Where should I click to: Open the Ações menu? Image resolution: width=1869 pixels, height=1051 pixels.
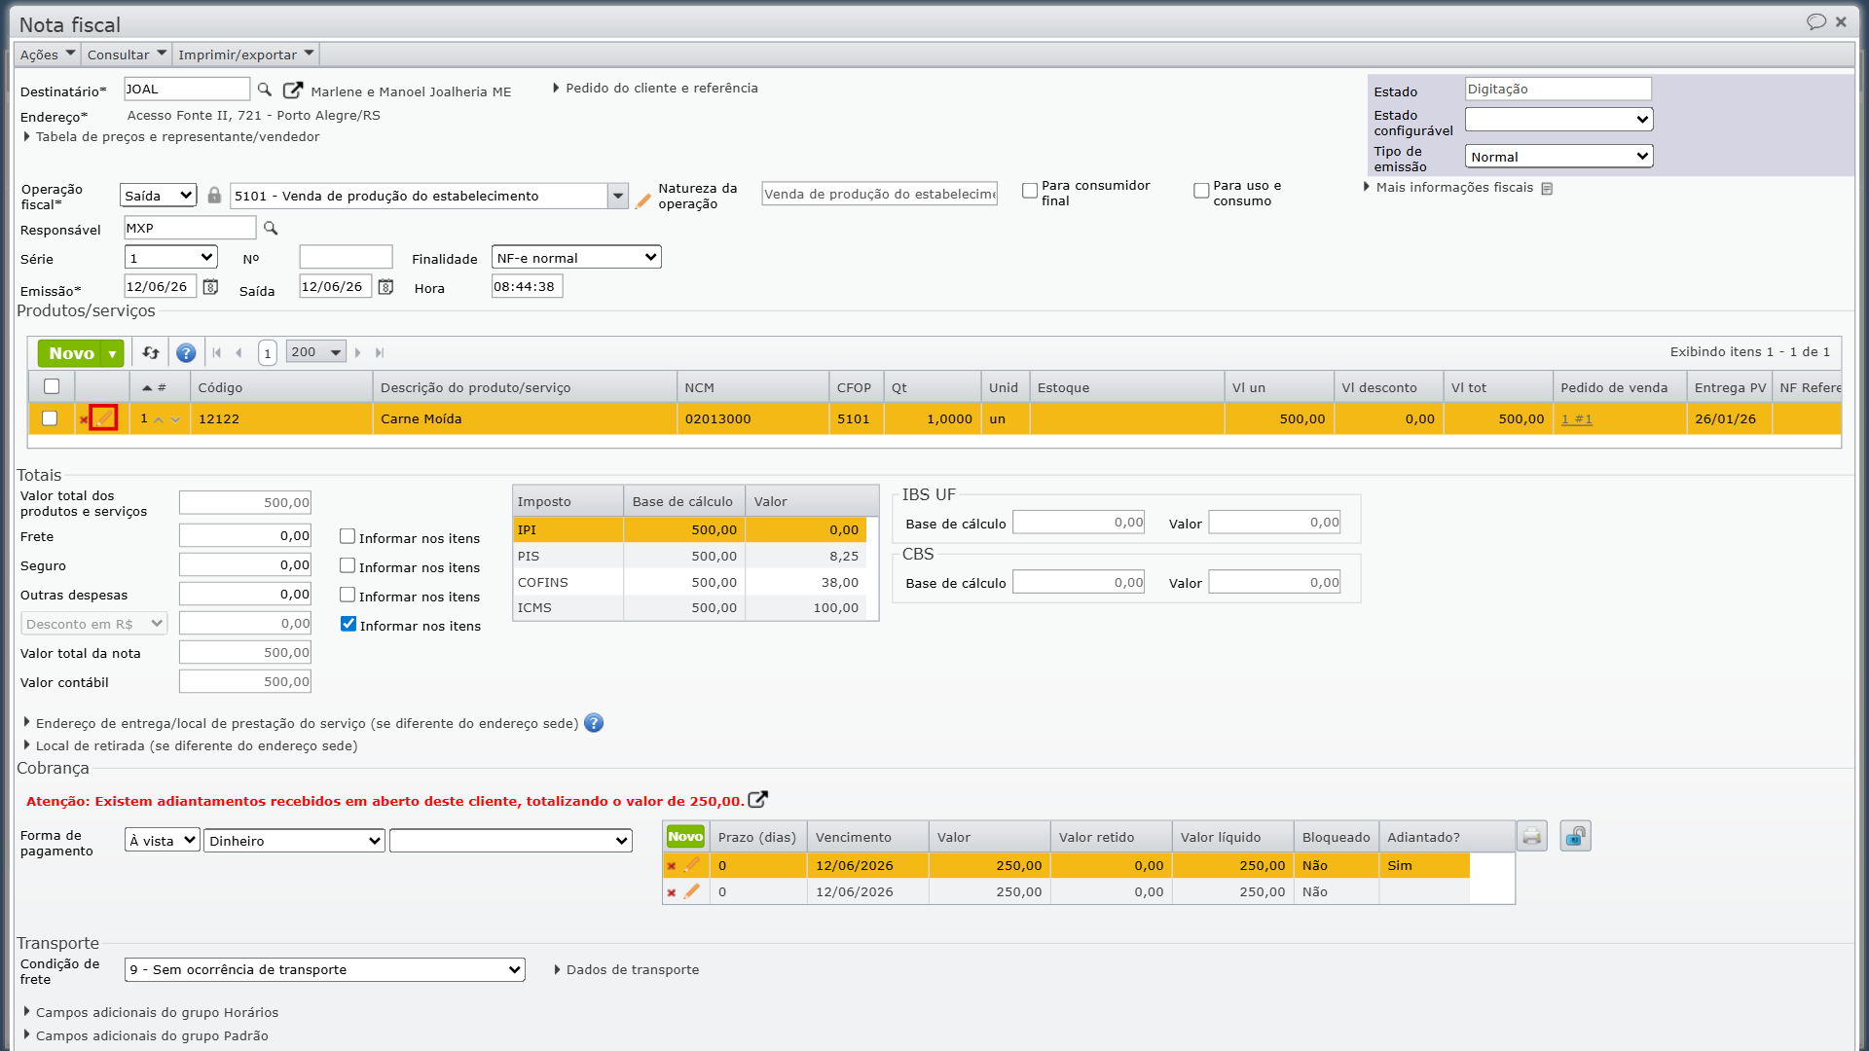[47, 54]
